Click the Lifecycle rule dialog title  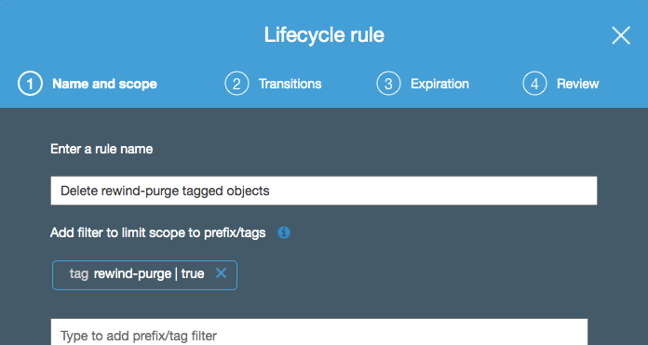coord(324,35)
